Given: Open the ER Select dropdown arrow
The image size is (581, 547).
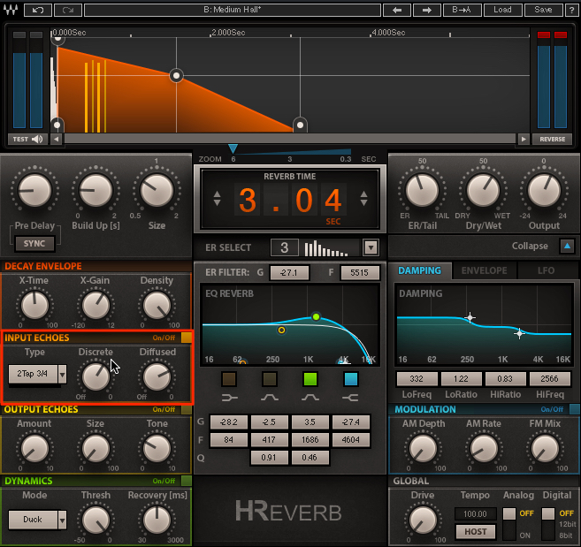Looking at the screenshot, I should 371,247.
